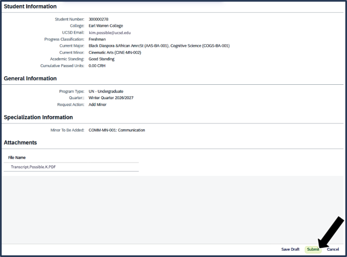Click the Specialization Information heading
The image size is (347, 257).
coord(38,117)
